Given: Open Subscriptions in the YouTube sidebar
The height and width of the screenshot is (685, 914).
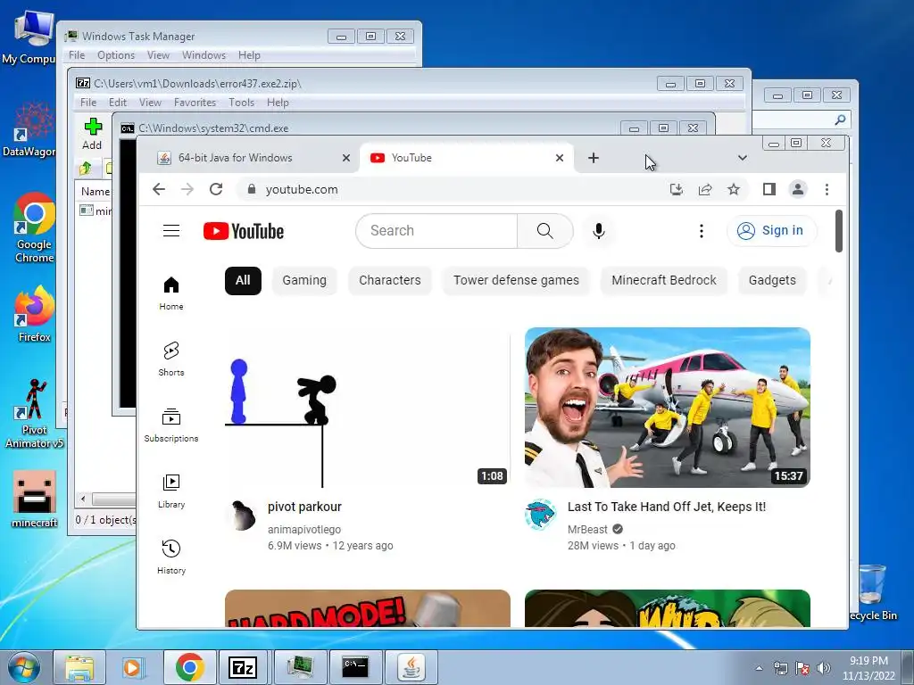Looking at the screenshot, I should 170,425.
